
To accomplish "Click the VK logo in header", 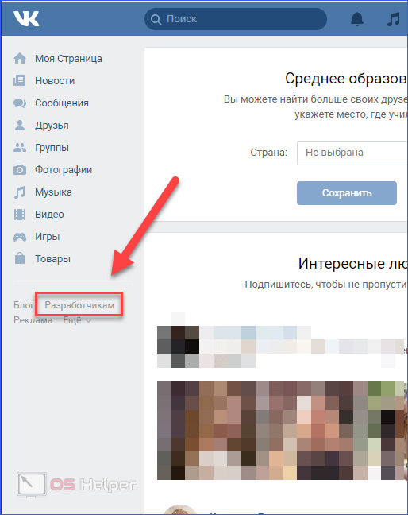I will [x=26, y=18].
